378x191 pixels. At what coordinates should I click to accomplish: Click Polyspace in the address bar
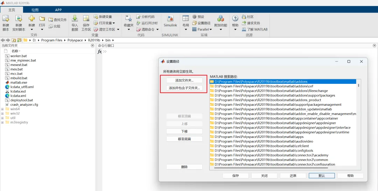tap(75, 40)
